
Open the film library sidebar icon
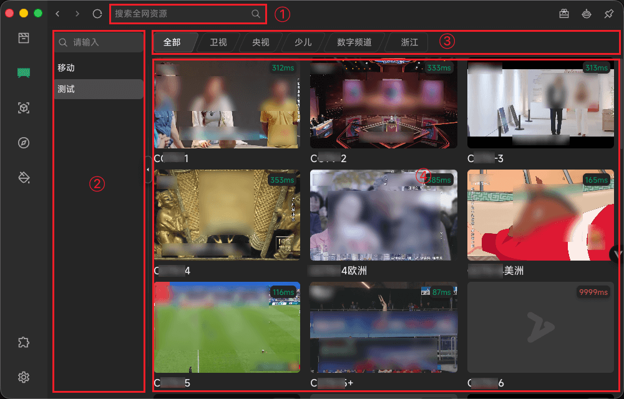point(24,38)
